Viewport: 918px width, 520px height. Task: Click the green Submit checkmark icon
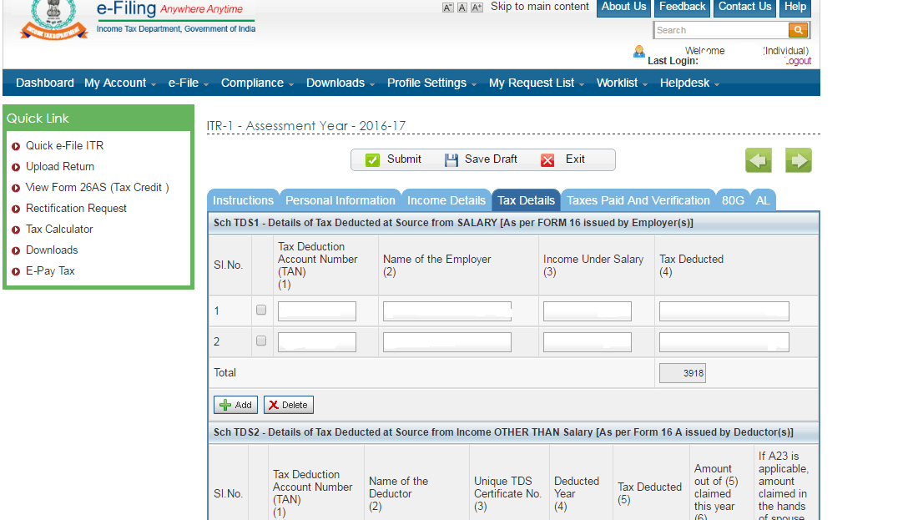[x=371, y=159]
